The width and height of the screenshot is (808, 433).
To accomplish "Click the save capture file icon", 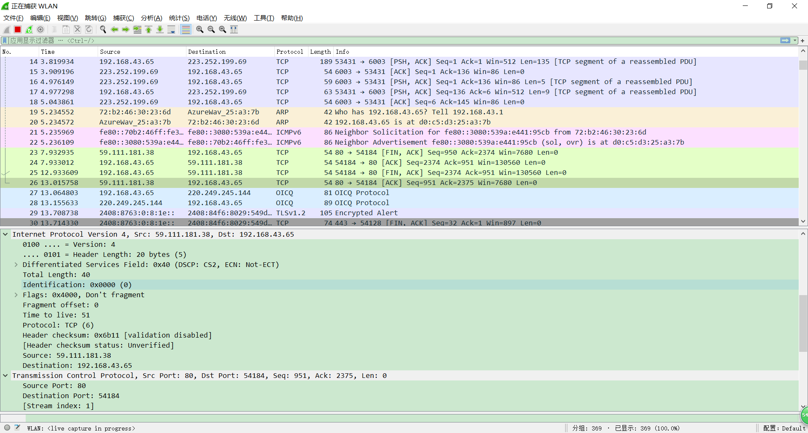I will (66, 29).
